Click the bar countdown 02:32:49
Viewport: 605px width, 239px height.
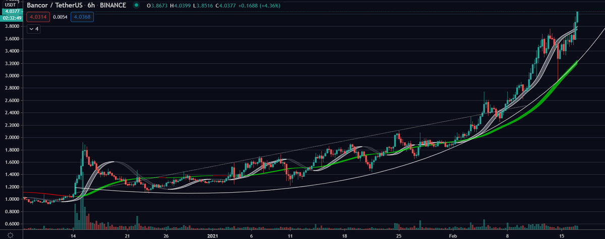tap(11, 18)
